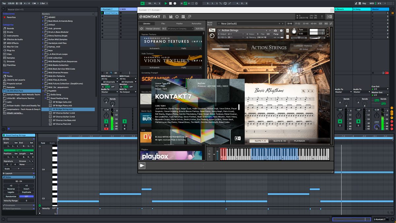
Task: Click magnifier on Basic Rhythms sheet
Action: point(304,91)
